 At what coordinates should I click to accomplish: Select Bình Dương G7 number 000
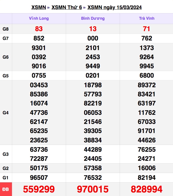tap(93, 38)
